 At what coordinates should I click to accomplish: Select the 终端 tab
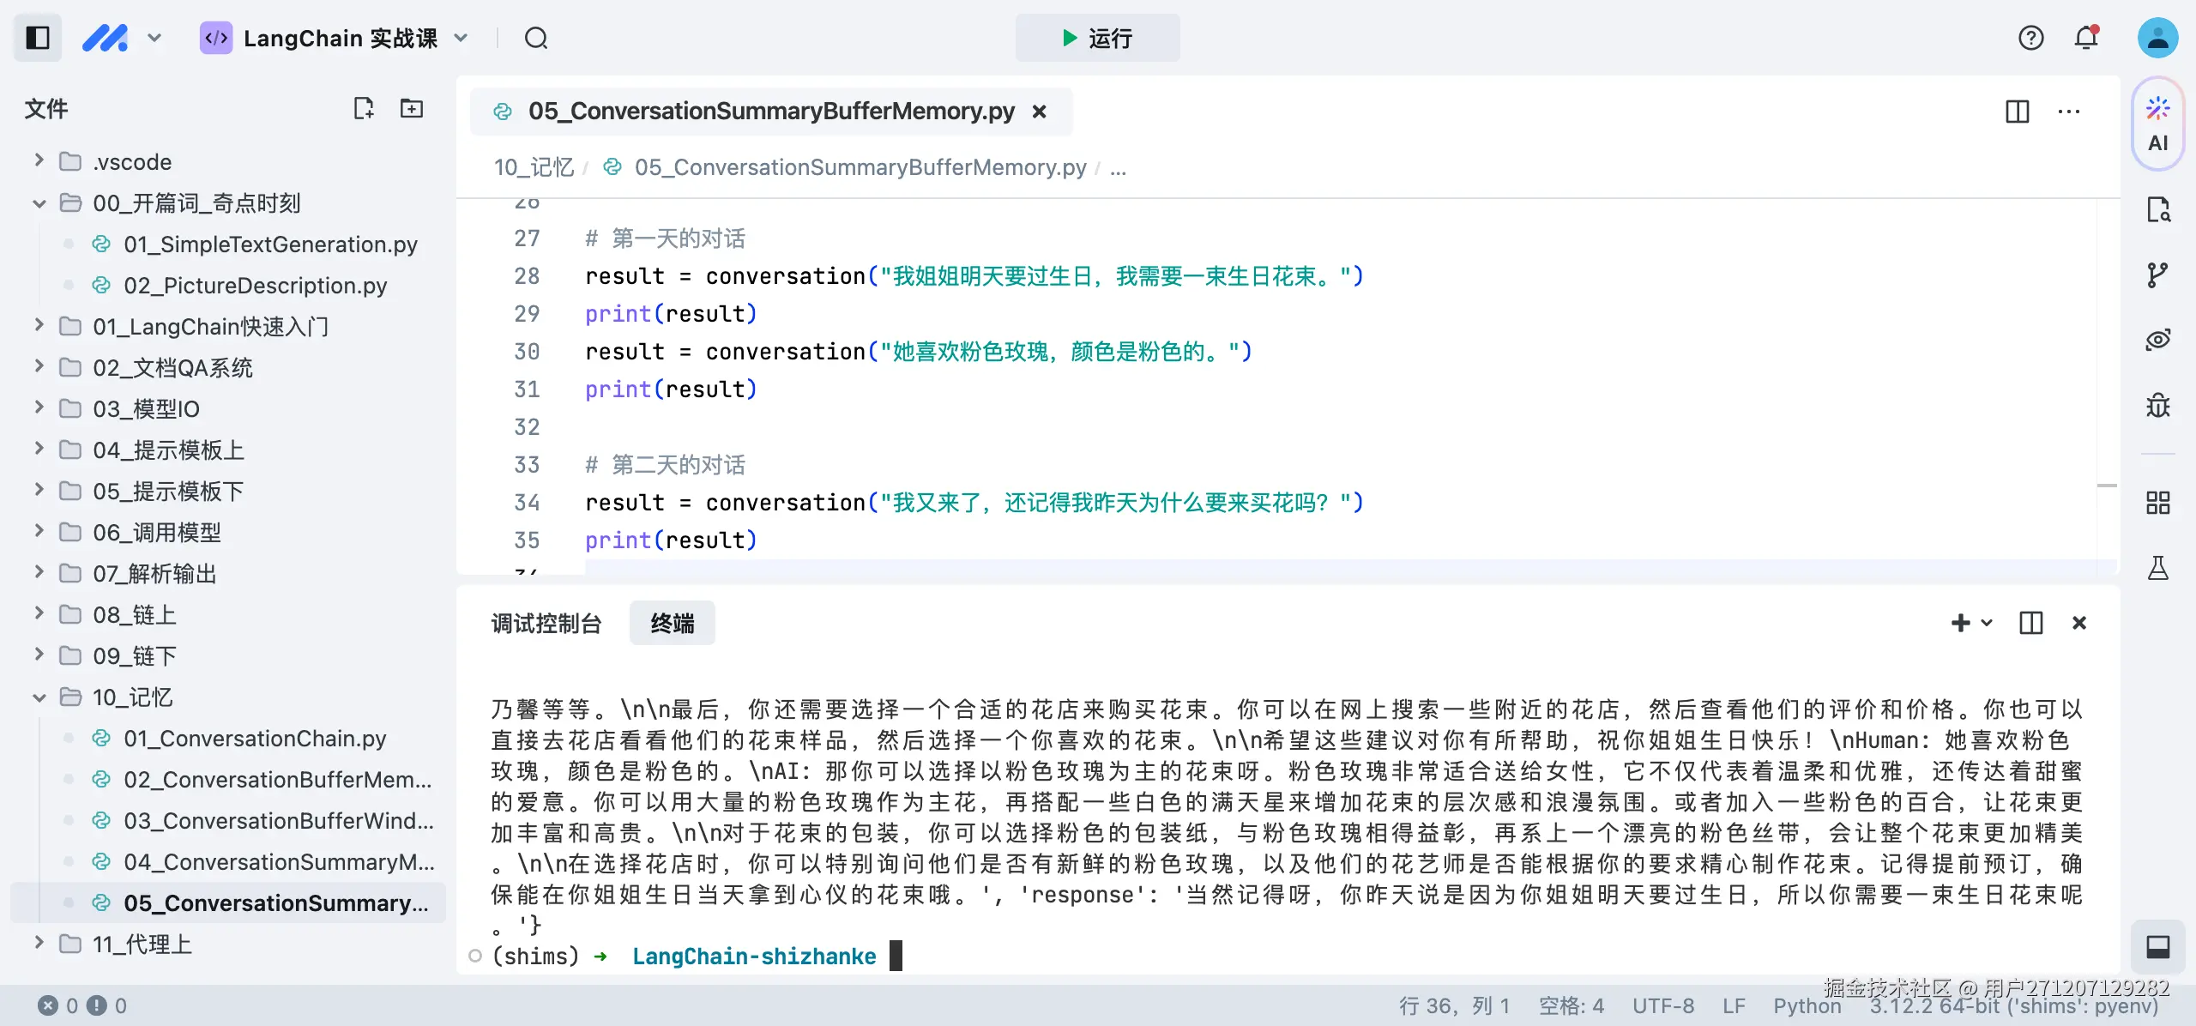(672, 623)
